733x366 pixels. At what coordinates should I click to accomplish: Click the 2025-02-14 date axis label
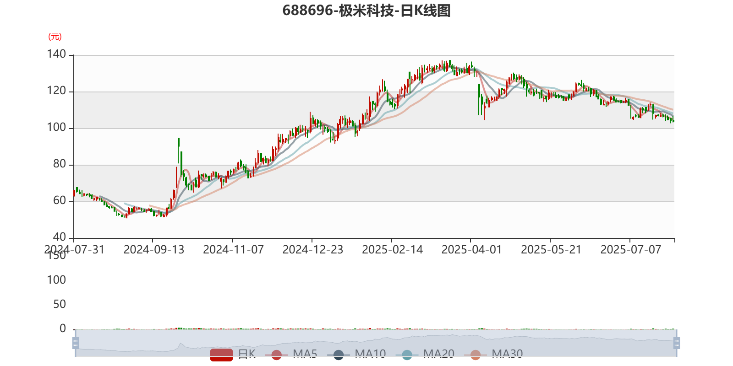coord(392,250)
